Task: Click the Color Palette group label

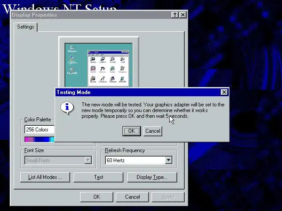Action: pos(37,120)
